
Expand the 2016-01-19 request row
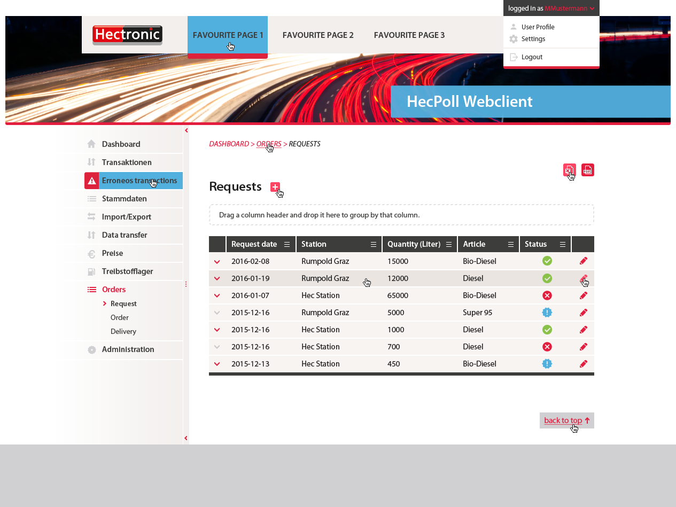pos(217,279)
